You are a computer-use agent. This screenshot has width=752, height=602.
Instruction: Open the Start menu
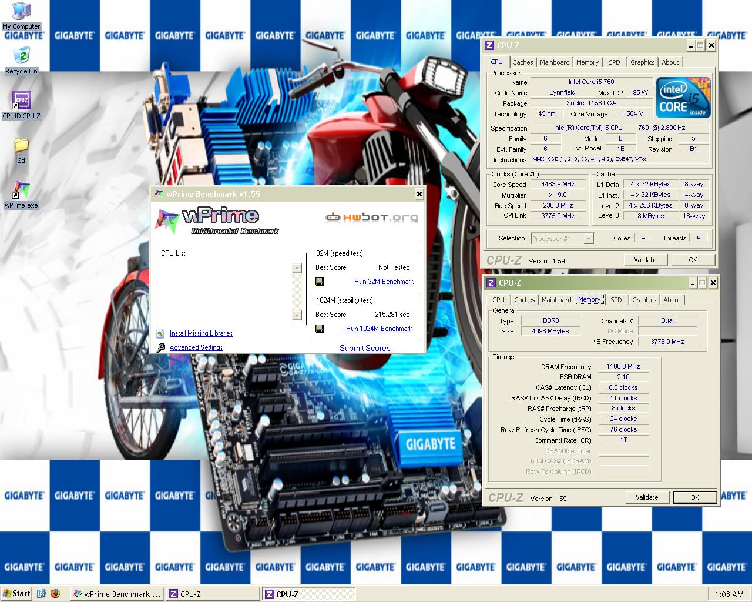tap(16, 594)
